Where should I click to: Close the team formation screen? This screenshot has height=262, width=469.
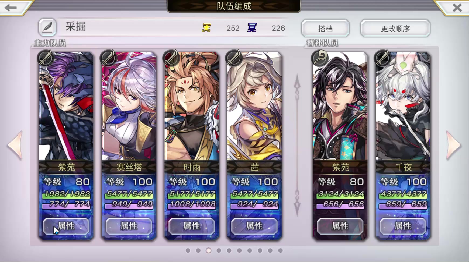[x=457, y=8]
